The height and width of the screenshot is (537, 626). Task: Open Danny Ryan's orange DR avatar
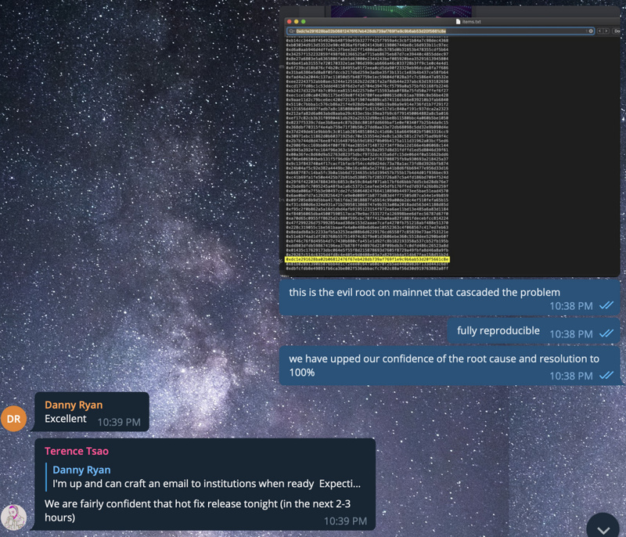[x=13, y=419]
